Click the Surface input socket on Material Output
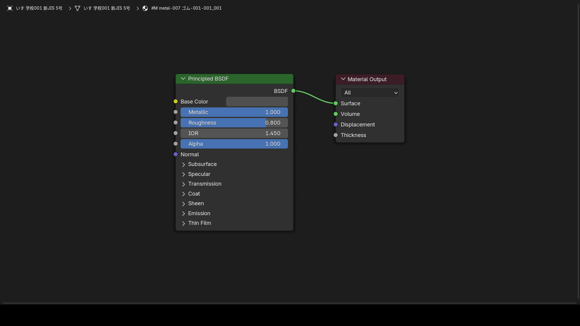 pos(336,103)
